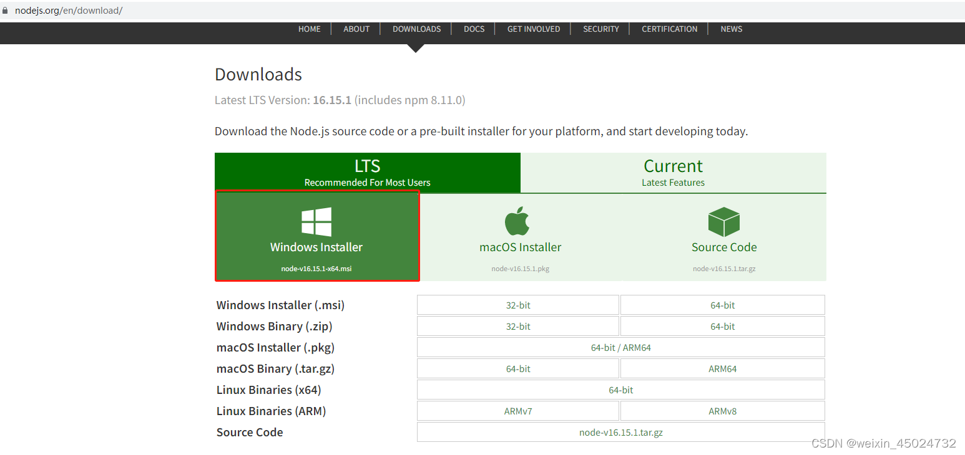Viewport: 965px width, 455px height.
Task: Open node-v16.15.1.tar.gz link in Source Code row
Action: click(621, 433)
